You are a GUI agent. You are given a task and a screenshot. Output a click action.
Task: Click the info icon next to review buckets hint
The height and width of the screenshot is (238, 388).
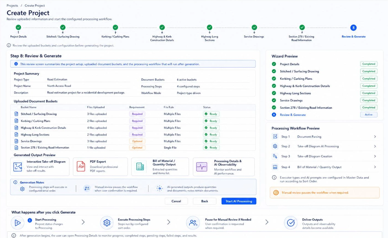click(x=9, y=45)
